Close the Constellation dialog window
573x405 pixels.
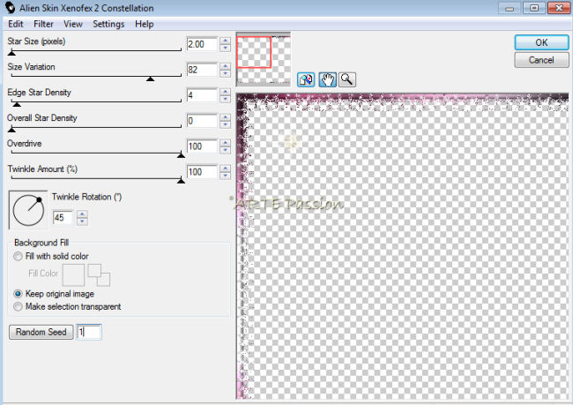[x=559, y=8]
